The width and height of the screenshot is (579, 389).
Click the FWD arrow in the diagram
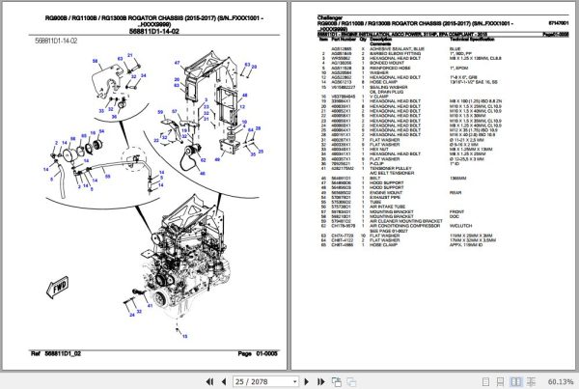58,287
